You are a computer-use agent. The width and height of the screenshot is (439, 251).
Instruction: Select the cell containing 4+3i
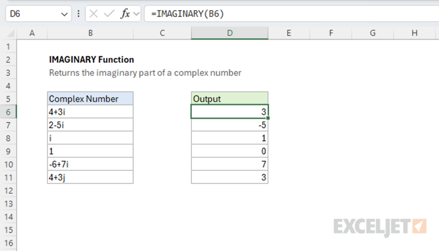tap(90, 112)
